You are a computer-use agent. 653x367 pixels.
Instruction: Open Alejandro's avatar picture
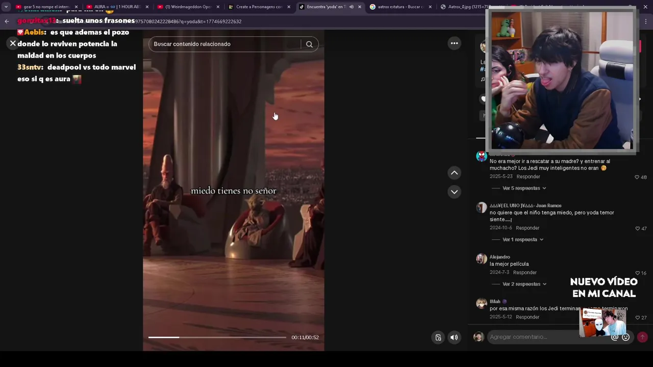[482, 258]
